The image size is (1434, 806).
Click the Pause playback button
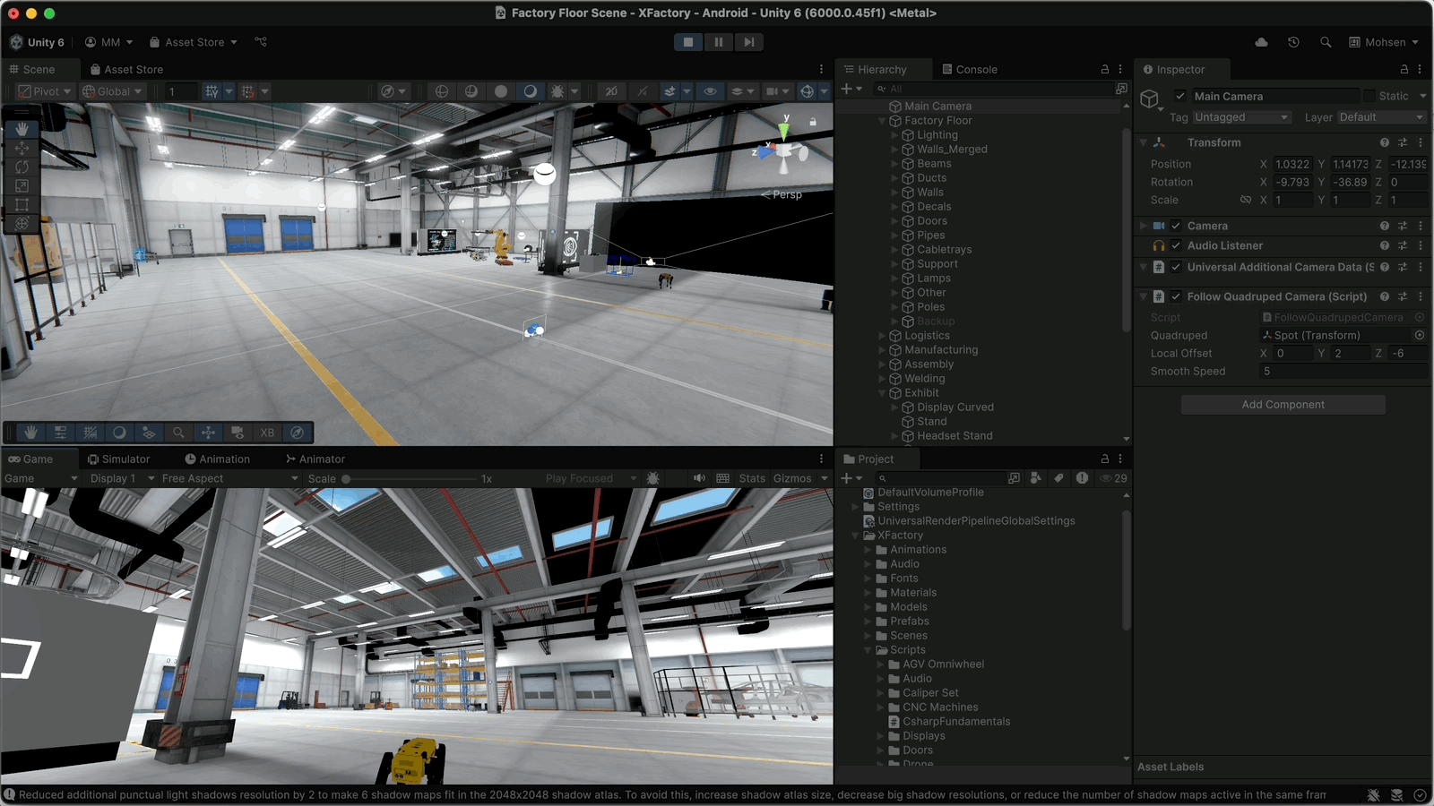[x=718, y=42]
